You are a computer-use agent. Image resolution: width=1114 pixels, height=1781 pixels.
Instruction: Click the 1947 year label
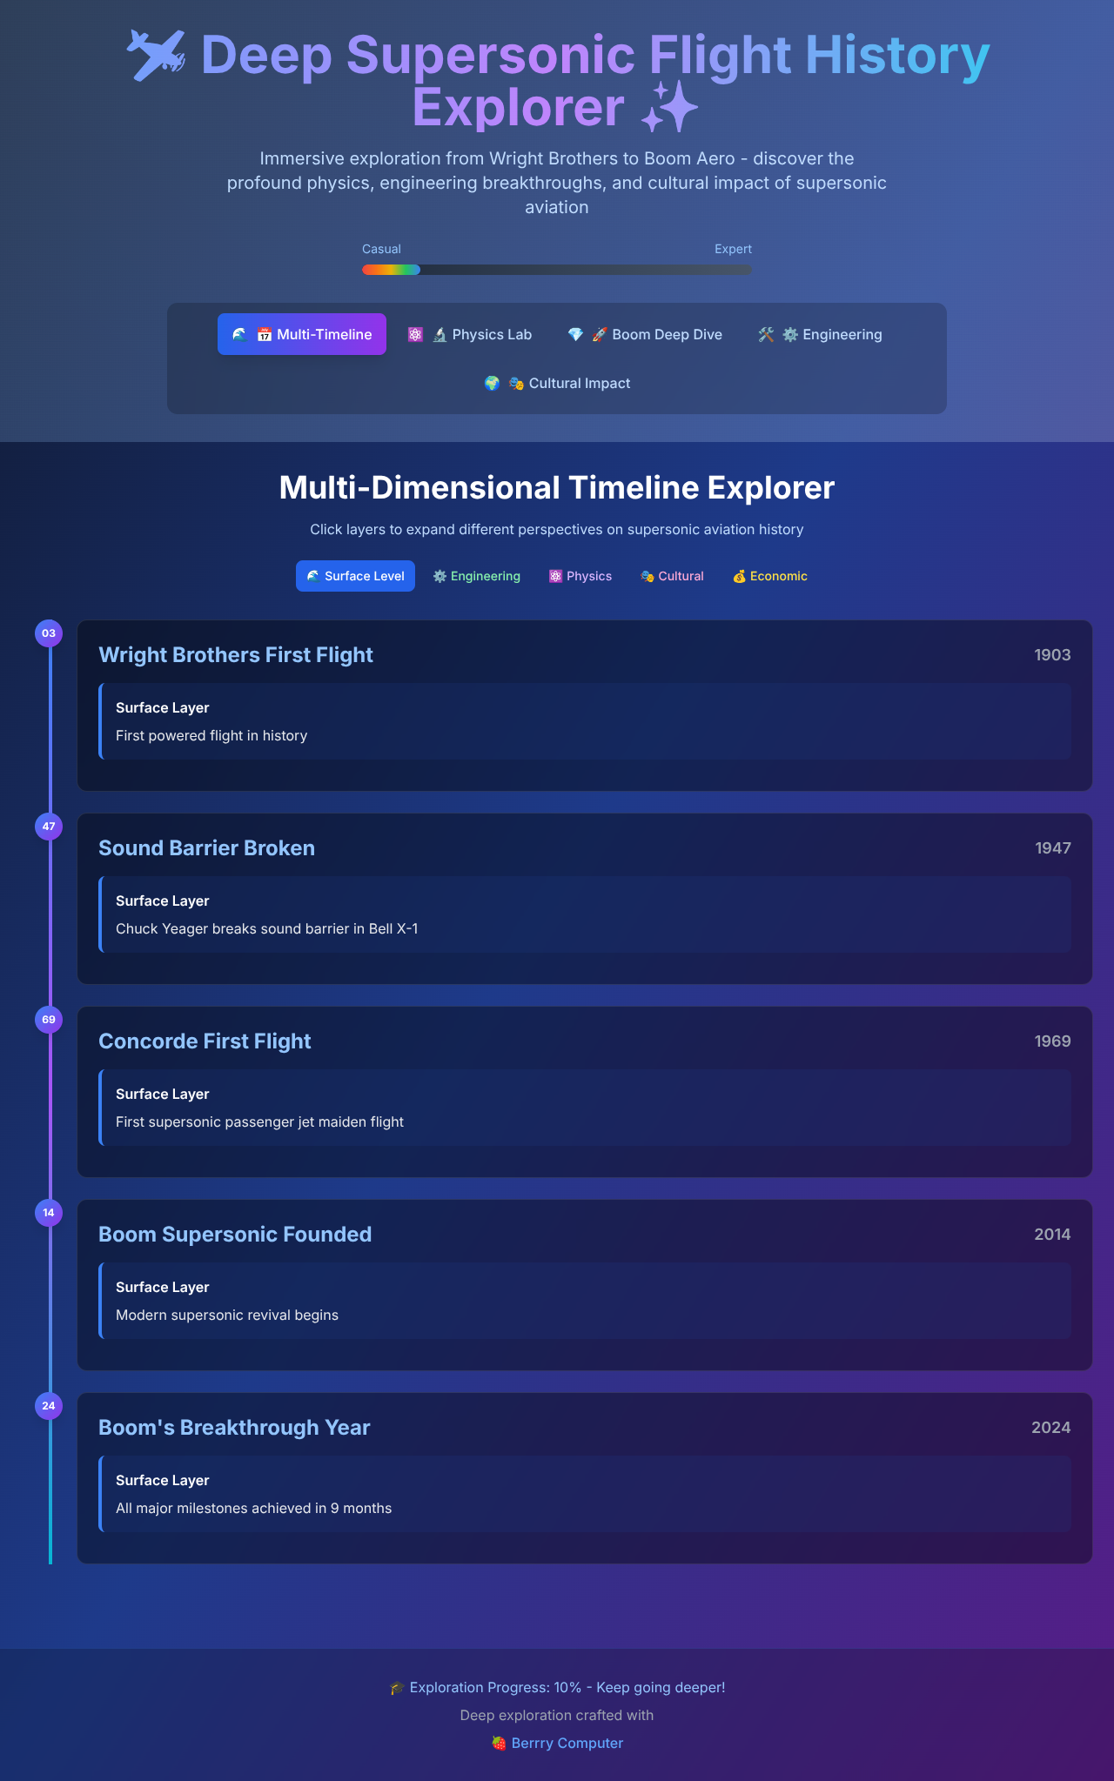(1052, 847)
